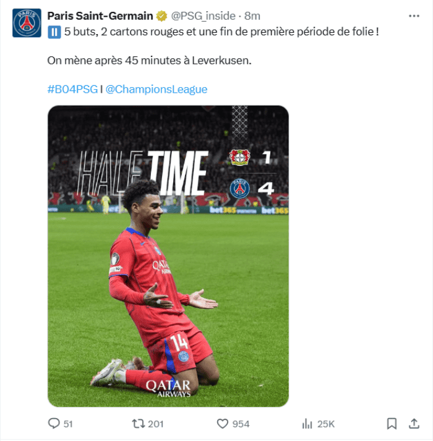The height and width of the screenshot is (441, 433).
Task: Click the repost arrows icon
Action: (138, 424)
